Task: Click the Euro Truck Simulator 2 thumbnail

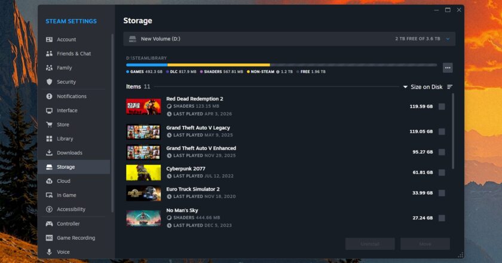Action: click(143, 193)
